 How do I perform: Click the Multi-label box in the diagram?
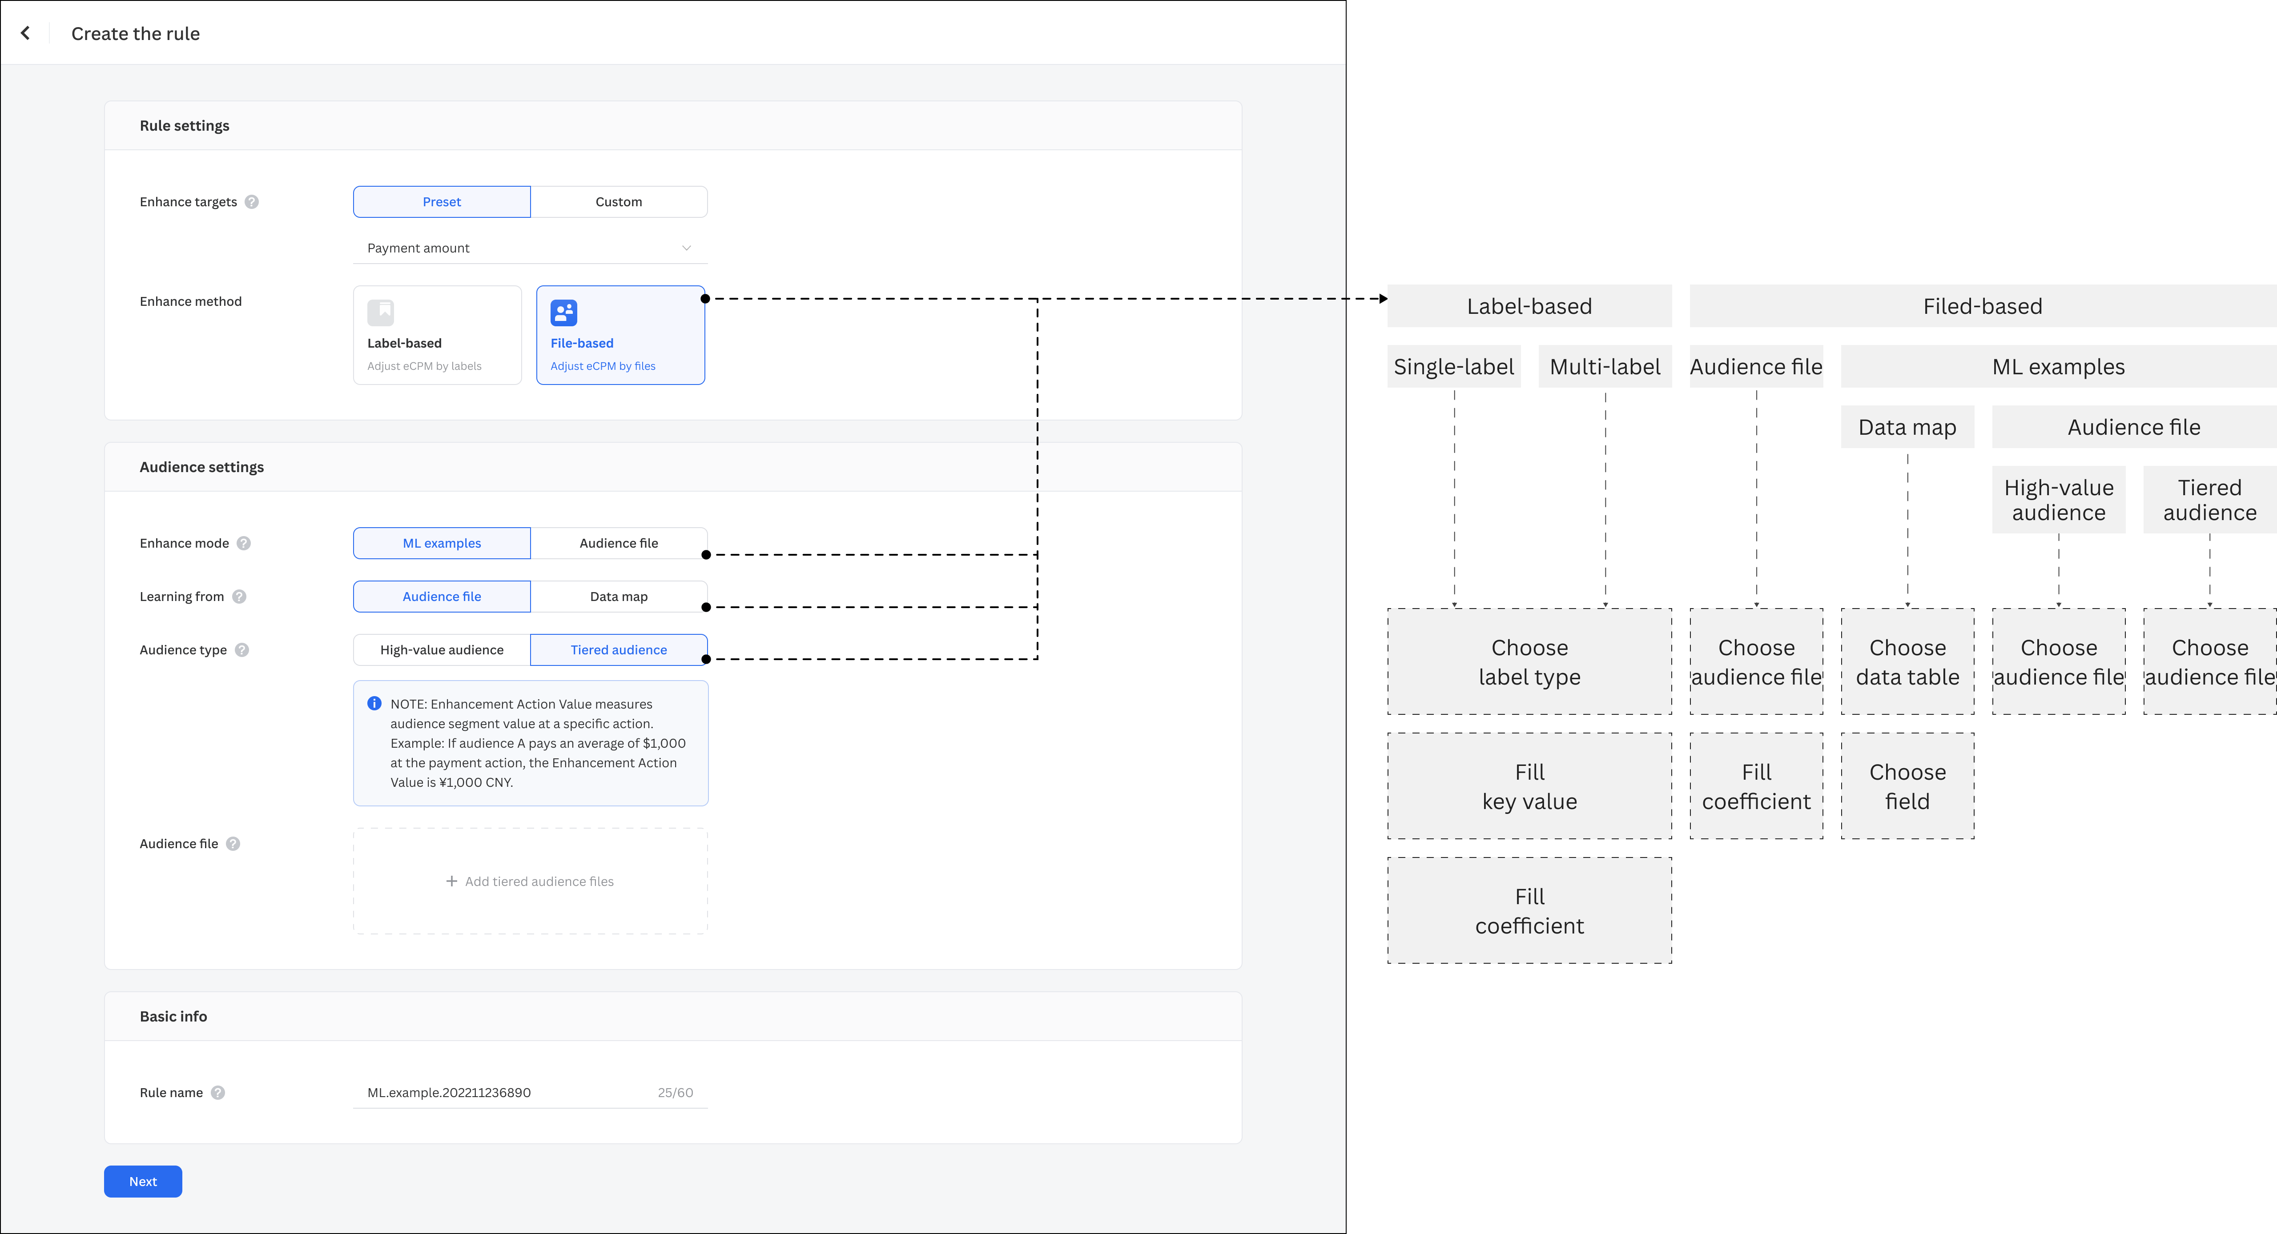(x=1605, y=367)
